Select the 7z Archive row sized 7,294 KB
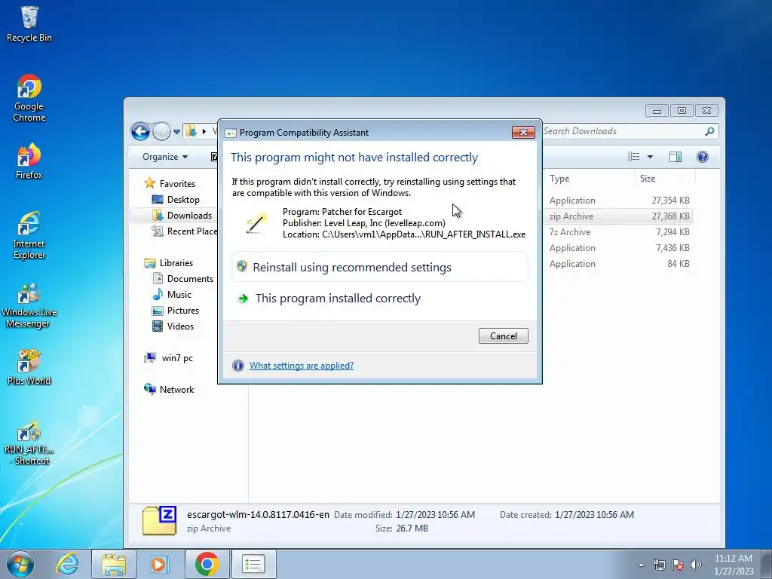This screenshot has width=772, height=579. pyautogui.click(x=618, y=232)
